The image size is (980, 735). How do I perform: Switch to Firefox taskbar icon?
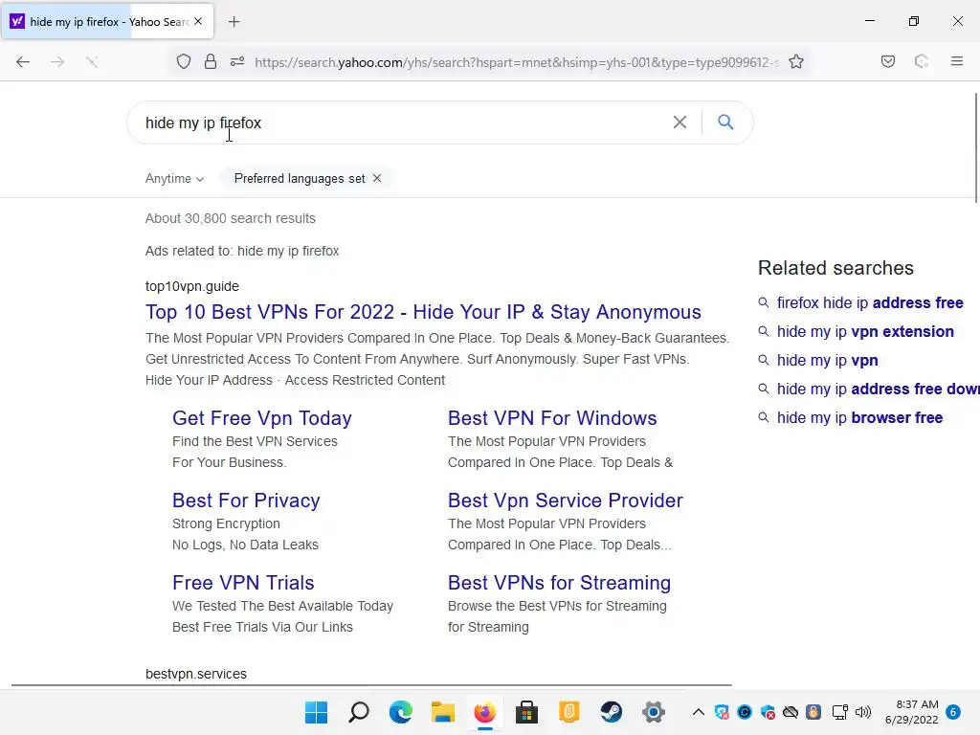pyautogui.click(x=485, y=712)
